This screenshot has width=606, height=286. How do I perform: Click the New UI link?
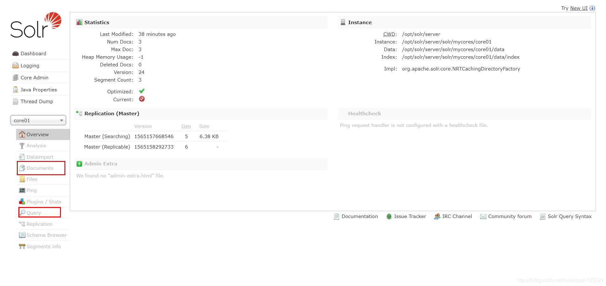pyautogui.click(x=579, y=8)
